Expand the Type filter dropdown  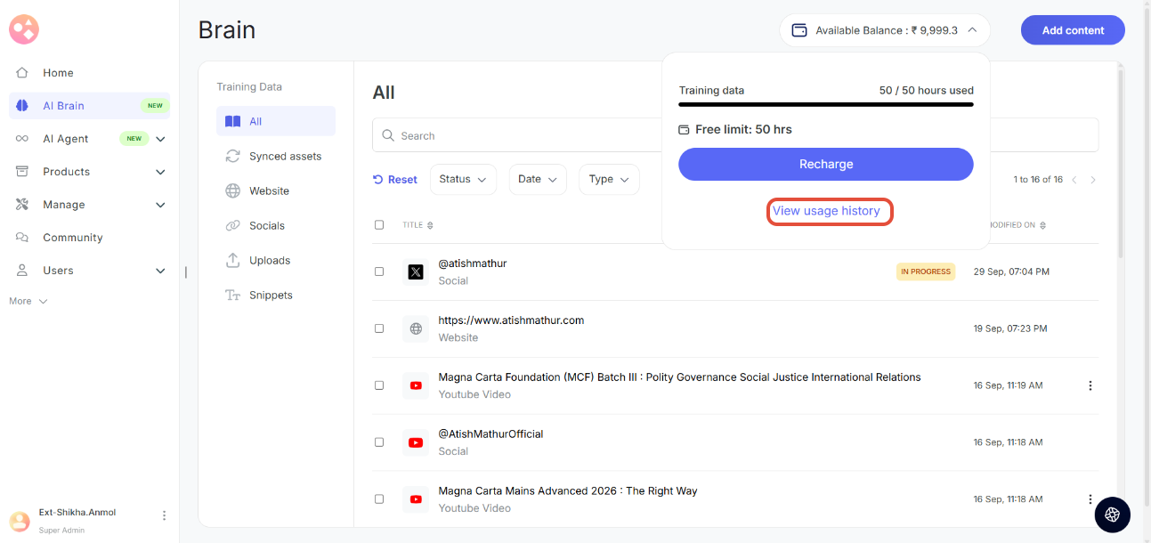click(x=609, y=179)
